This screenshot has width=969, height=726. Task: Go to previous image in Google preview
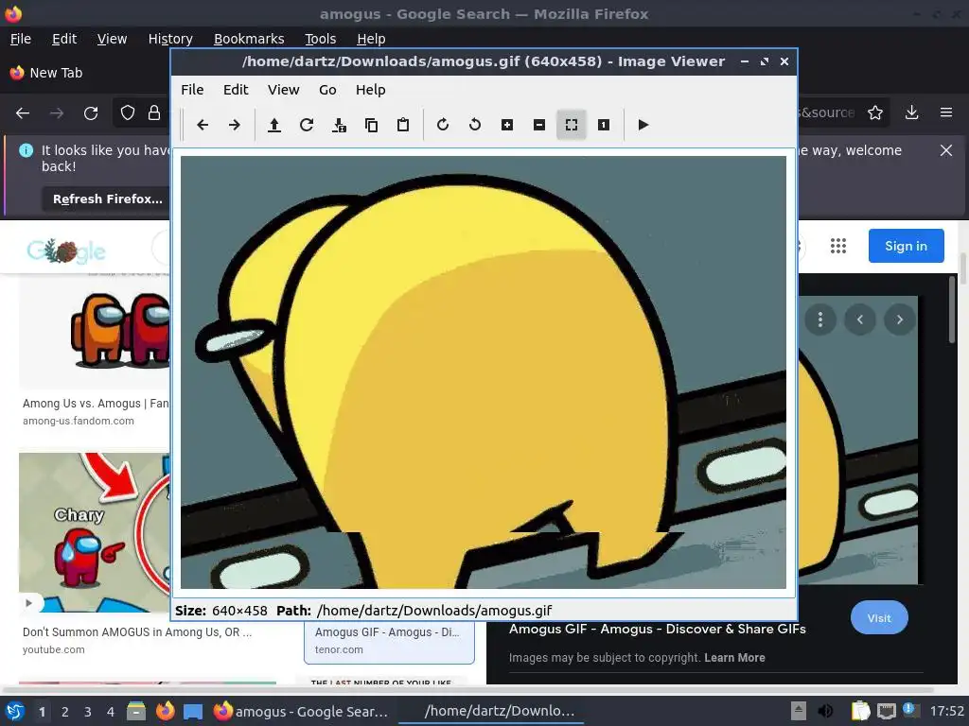pyautogui.click(x=859, y=320)
